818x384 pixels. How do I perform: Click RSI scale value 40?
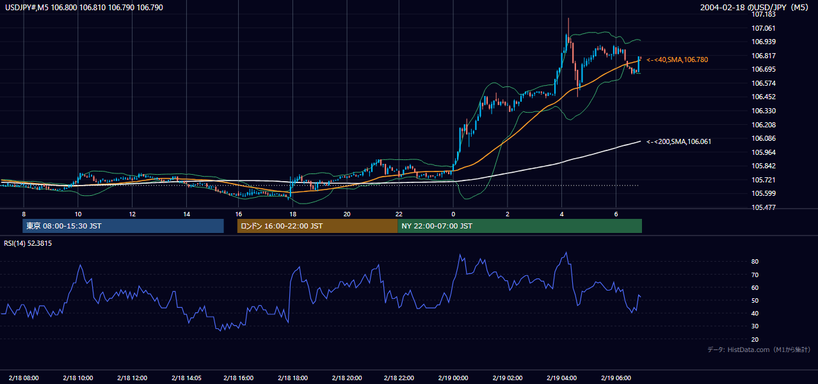click(755, 313)
